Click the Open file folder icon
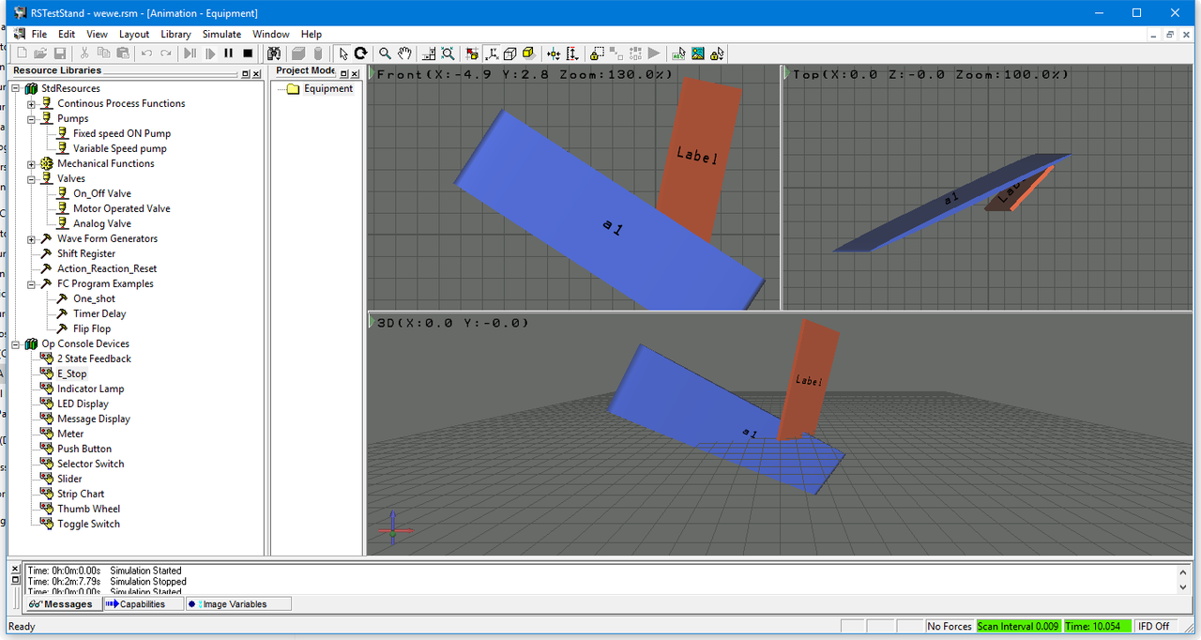1201x640 pixels. coord(40,53)
